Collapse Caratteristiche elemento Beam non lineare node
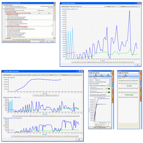 click(x=5, y=20)
